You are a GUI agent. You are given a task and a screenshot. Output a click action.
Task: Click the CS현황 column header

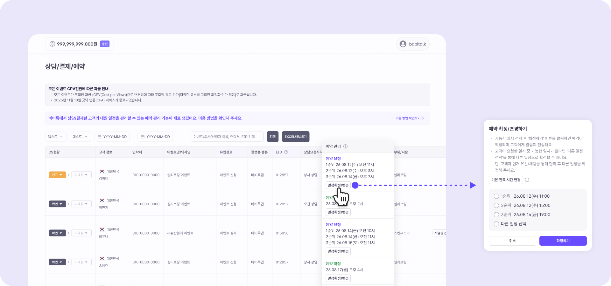pyautogui.click(x=54, y=152)
